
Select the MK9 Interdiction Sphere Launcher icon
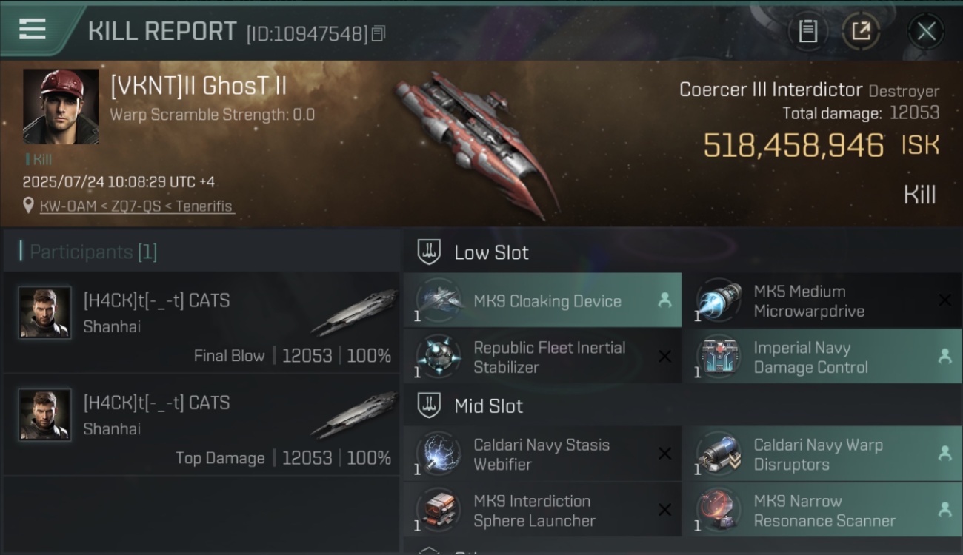coord(439,510)
